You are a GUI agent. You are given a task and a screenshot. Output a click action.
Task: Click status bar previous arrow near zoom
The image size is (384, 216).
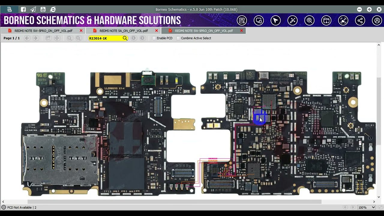coord(345,207)
